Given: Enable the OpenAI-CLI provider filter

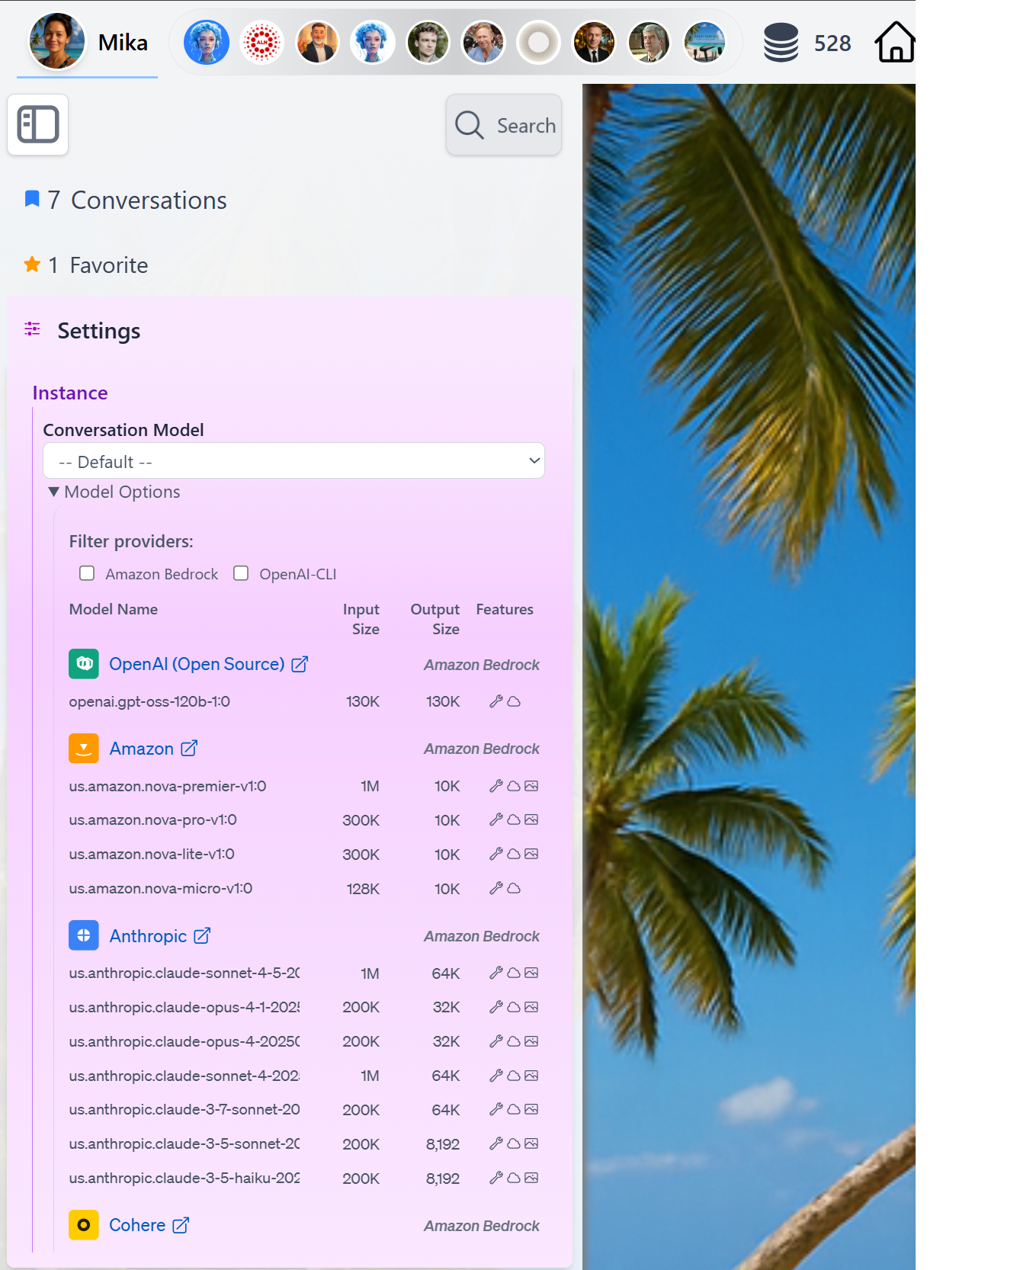Looking at the screenshot, I should 241,573.
